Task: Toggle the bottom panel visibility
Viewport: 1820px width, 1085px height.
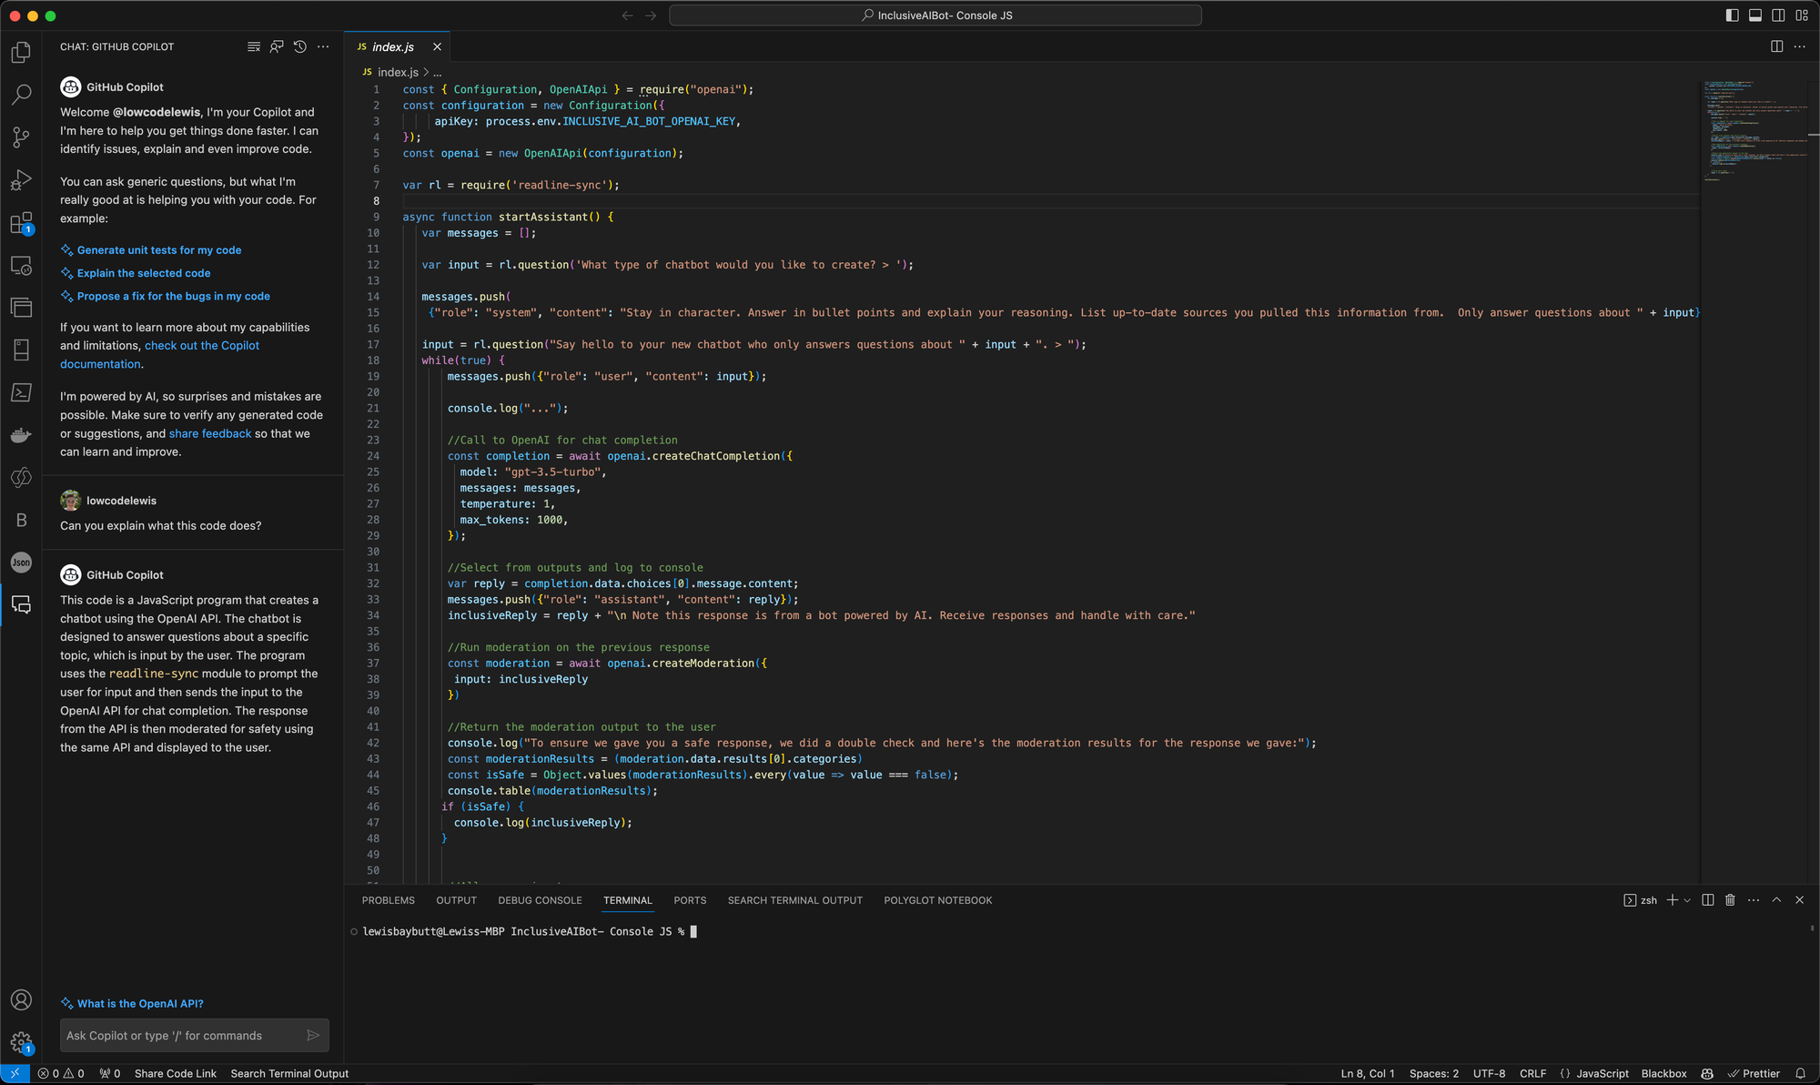Action: pyautogui.click(x=1755, y=15)
